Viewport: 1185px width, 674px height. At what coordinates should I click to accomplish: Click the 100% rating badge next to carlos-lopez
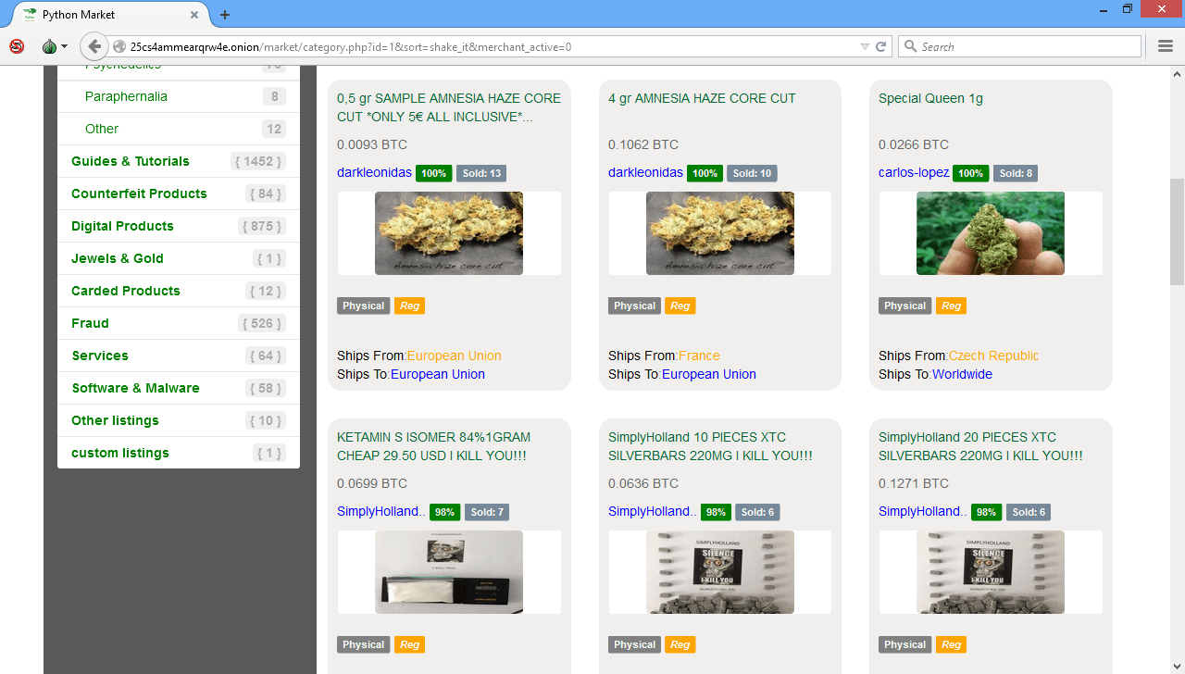pyautogui.click(x=971, y=173)
